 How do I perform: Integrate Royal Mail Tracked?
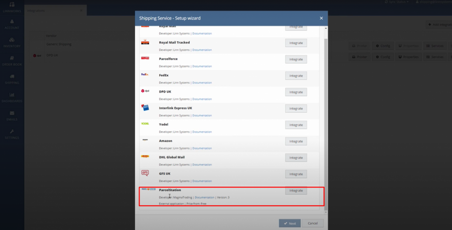(x=296, y=43)
